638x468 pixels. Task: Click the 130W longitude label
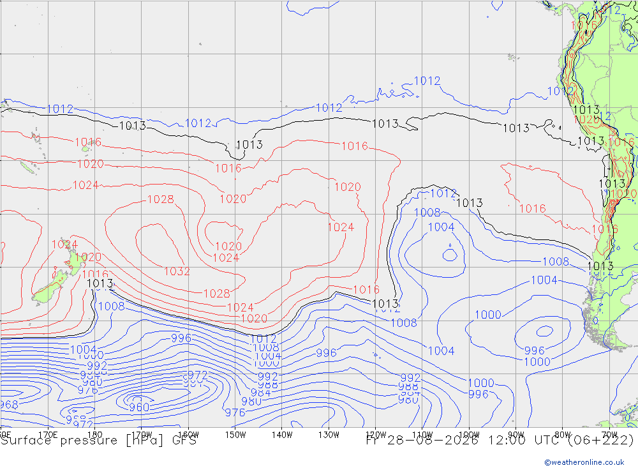click(329, 435)
